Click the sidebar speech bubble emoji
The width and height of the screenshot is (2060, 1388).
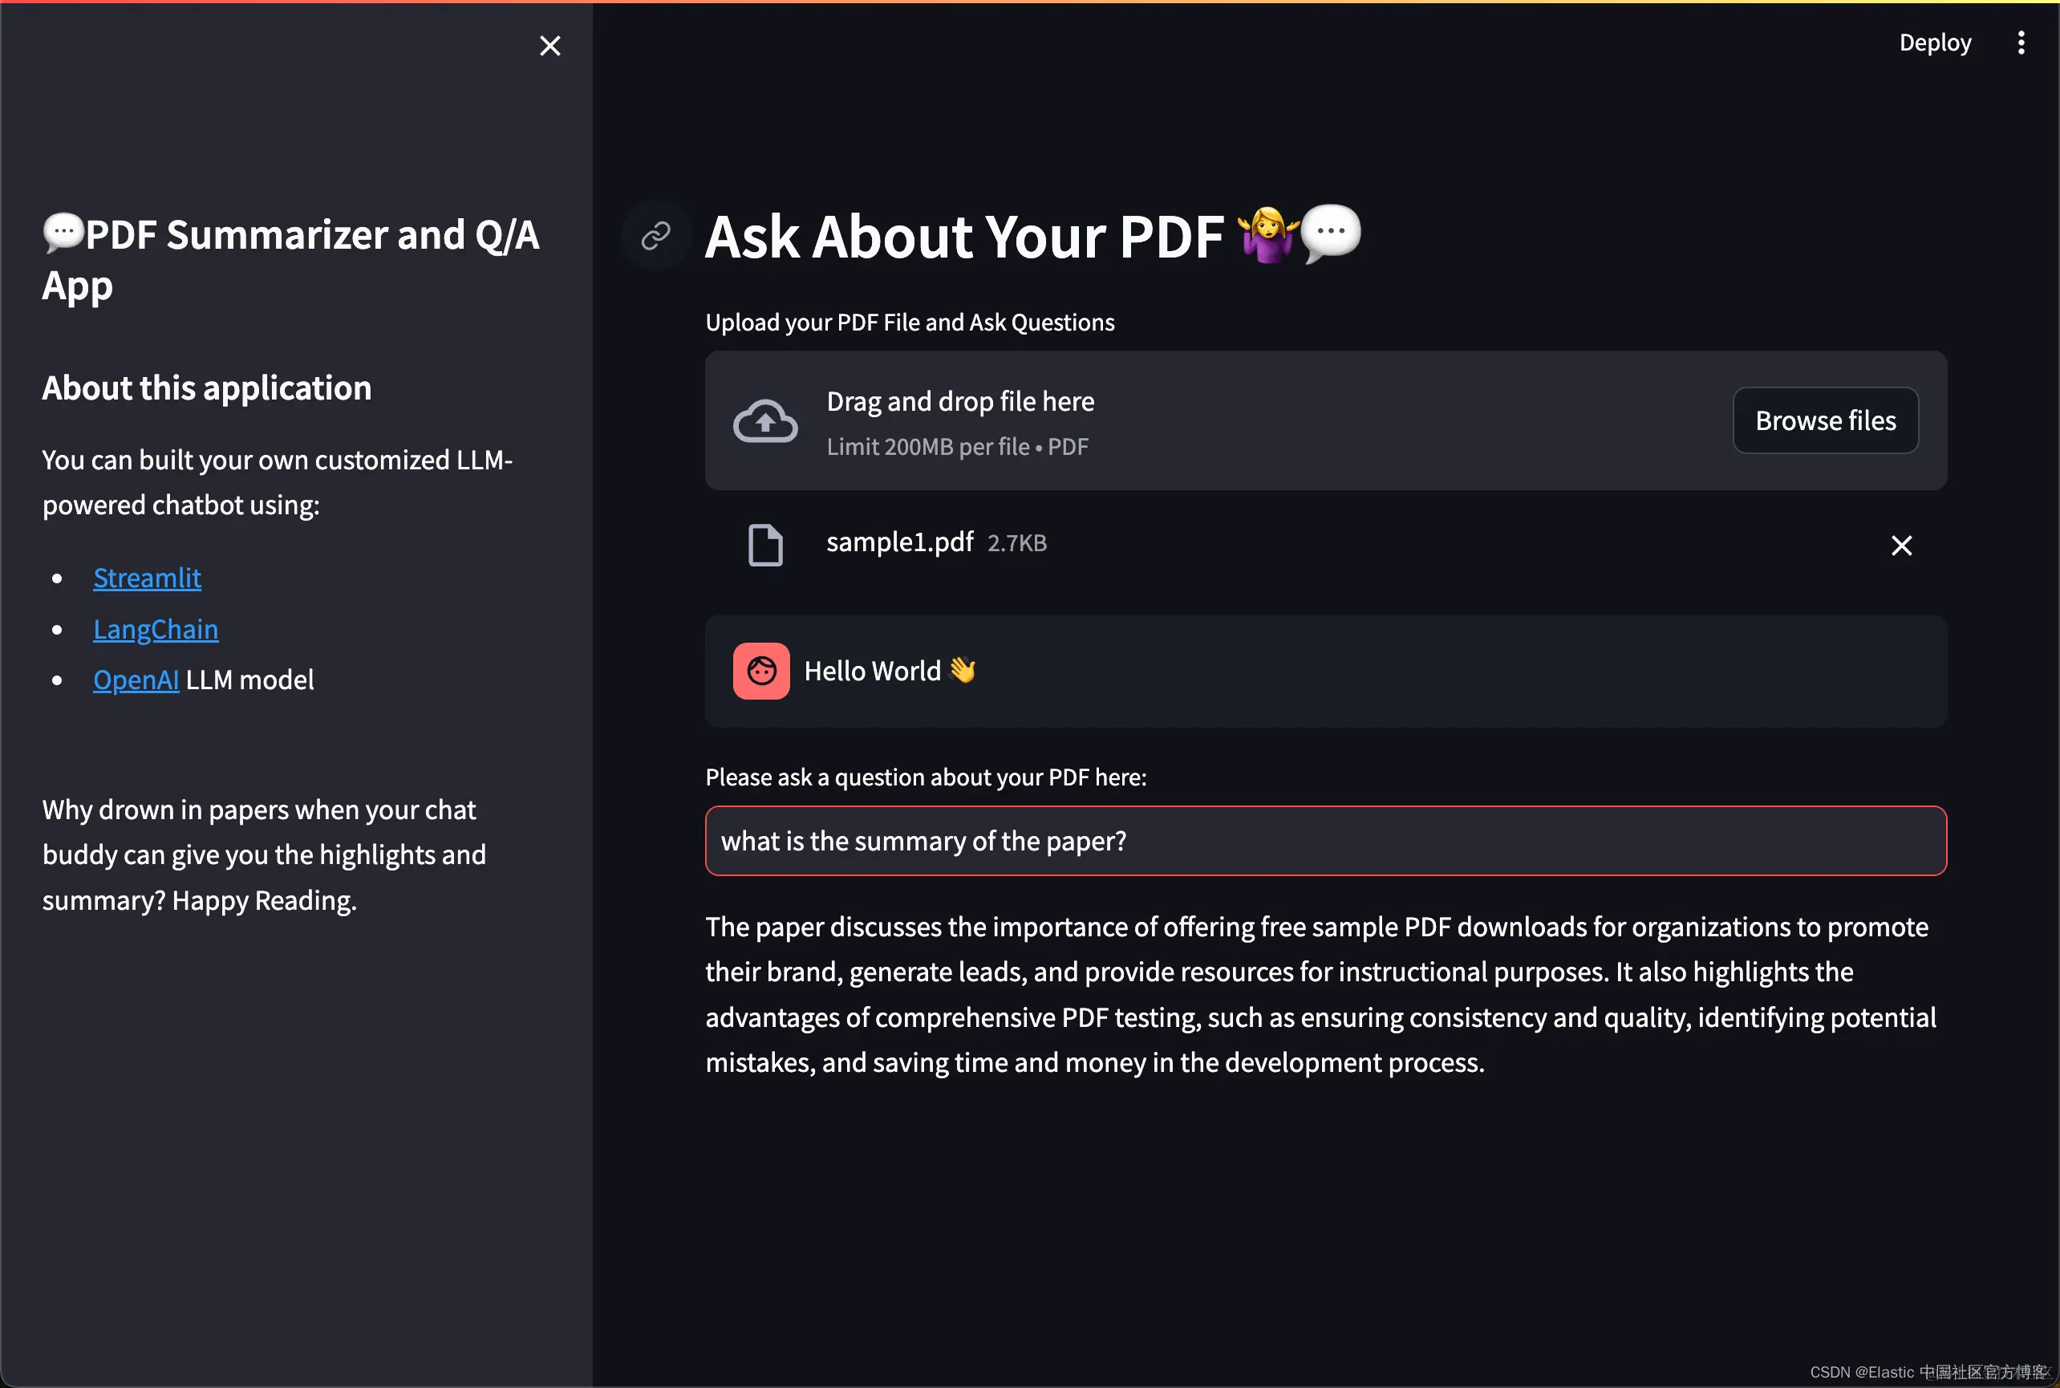coord(63,233)
